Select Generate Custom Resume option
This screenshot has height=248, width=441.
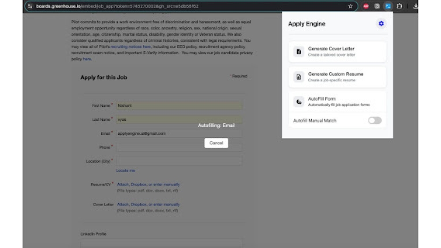click(337, 77)
